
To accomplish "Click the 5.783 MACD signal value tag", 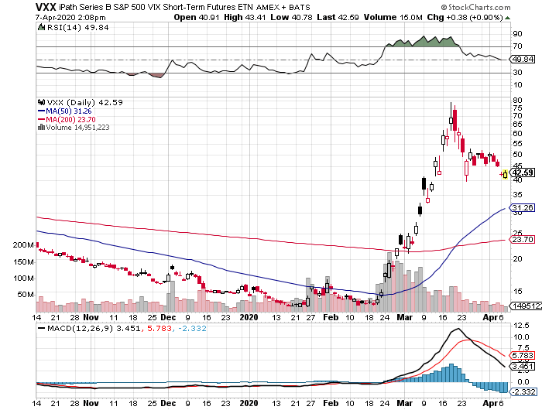I will pos(523,355).
